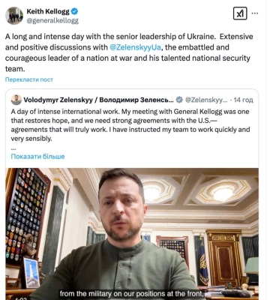
Task: Open the Volodymyr Zelenskyy display name
Action: (x=98, y=100)
